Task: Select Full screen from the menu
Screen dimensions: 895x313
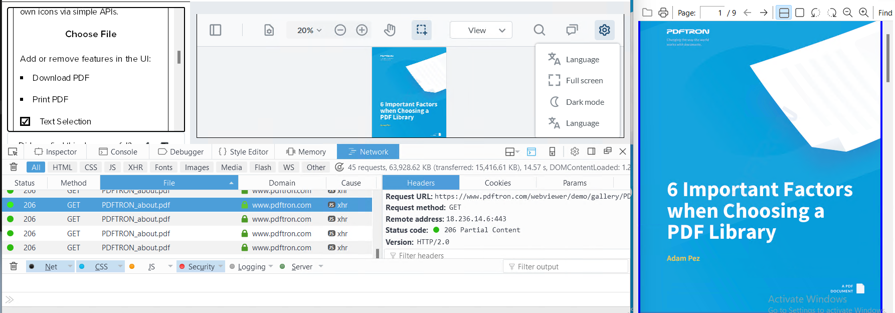Action: click(x=576, y=80)
